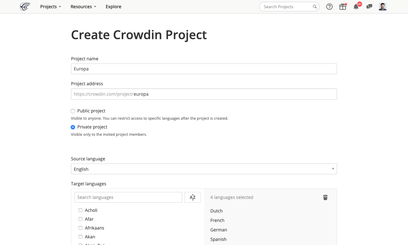Check the Afrikaans language checkbox
408x245 pixels.
pos(80,228)
